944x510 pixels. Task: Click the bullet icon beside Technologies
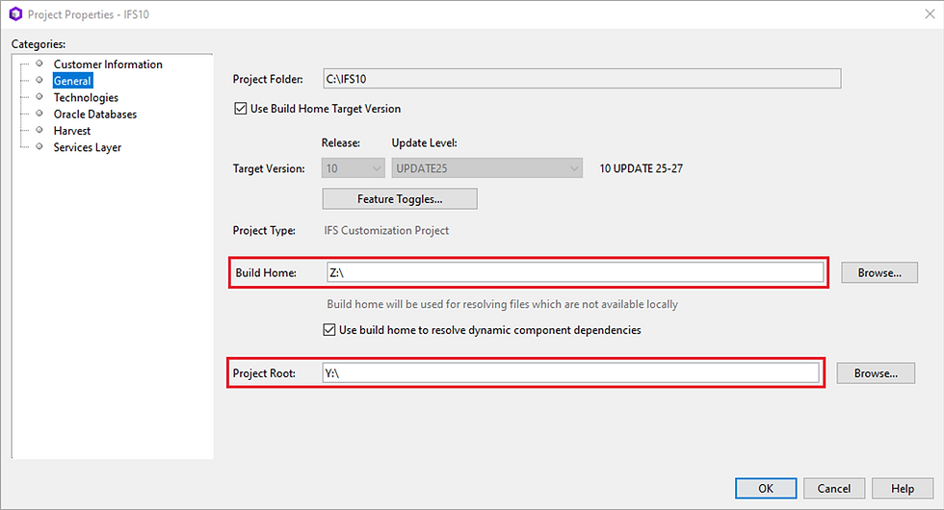(x=39, y=96)
